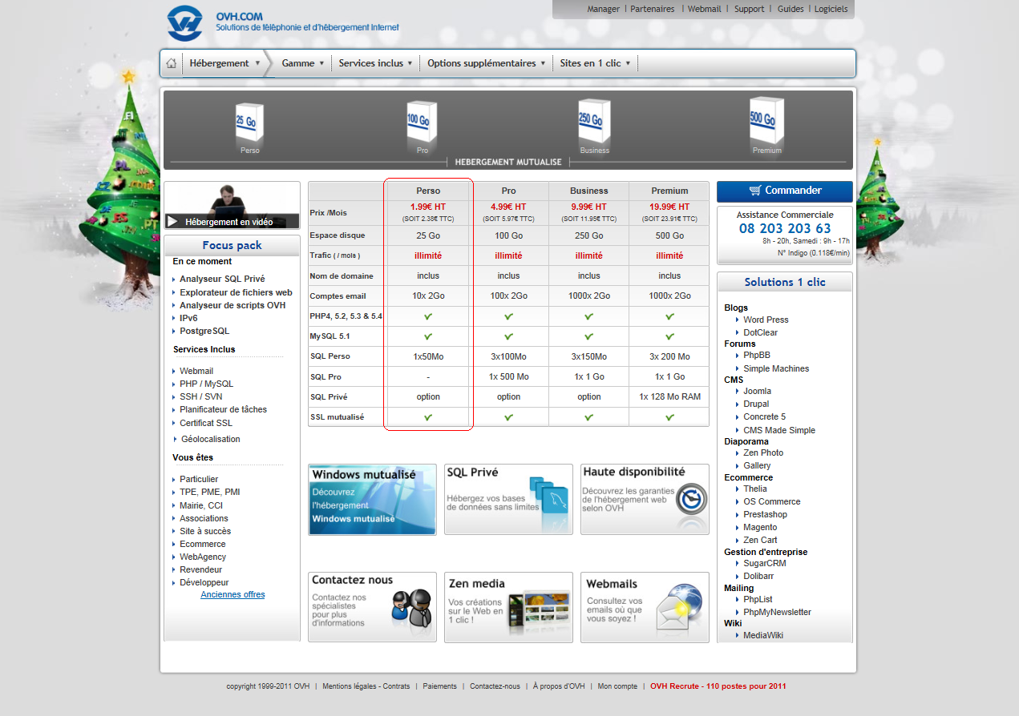Image resolution: width=1019 pixels, height=716 pixels.
Task: Click the shopping cart icon on Commander
Action: (x=755, y=191)
